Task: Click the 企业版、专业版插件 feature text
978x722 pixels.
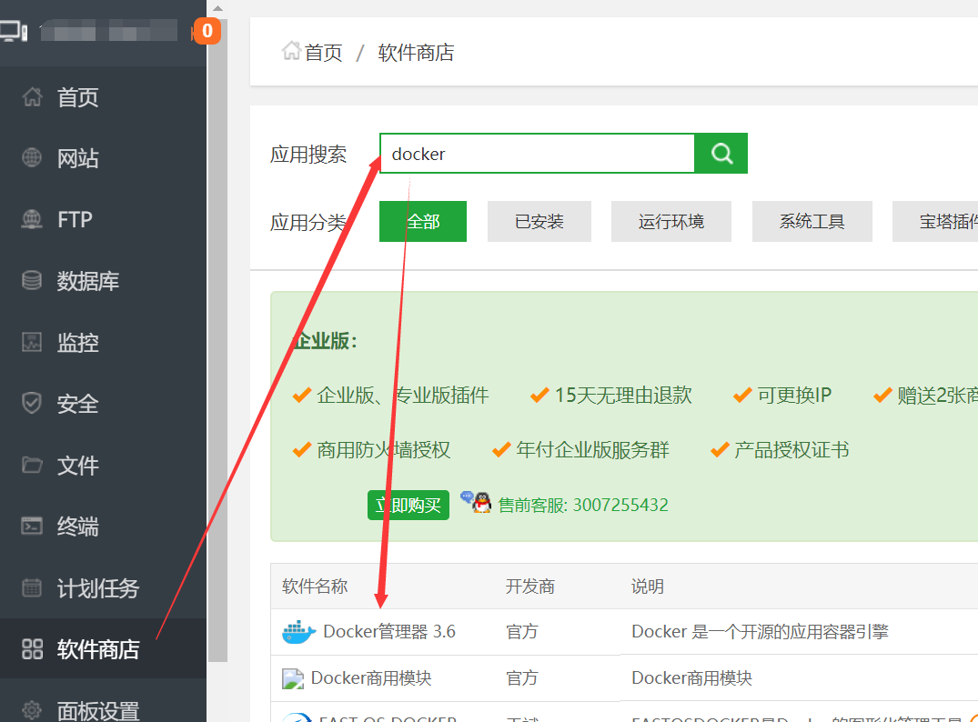Action: click(x=403, y=395)
